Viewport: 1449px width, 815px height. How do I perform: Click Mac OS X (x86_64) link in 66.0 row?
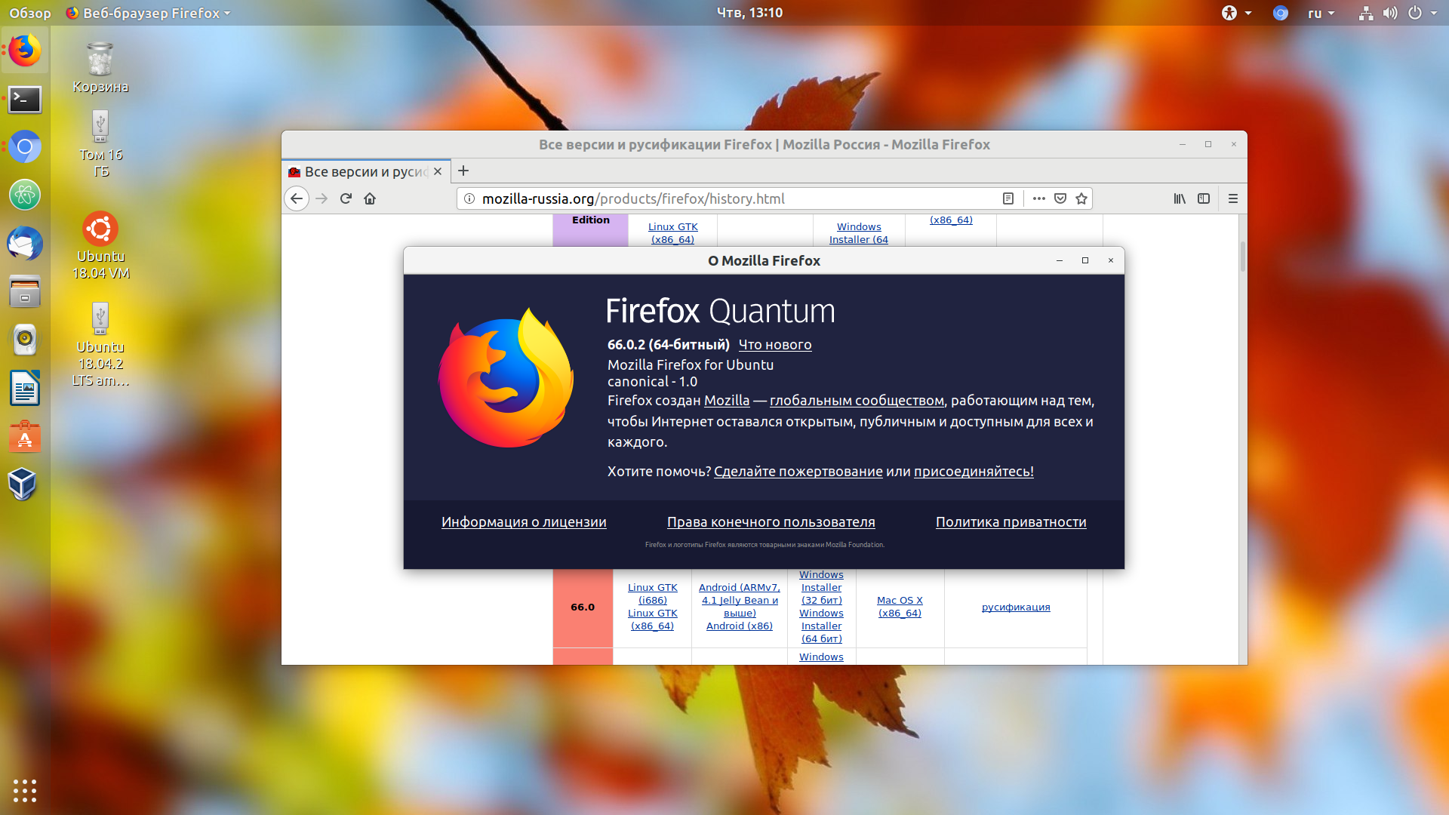(900, 607)
